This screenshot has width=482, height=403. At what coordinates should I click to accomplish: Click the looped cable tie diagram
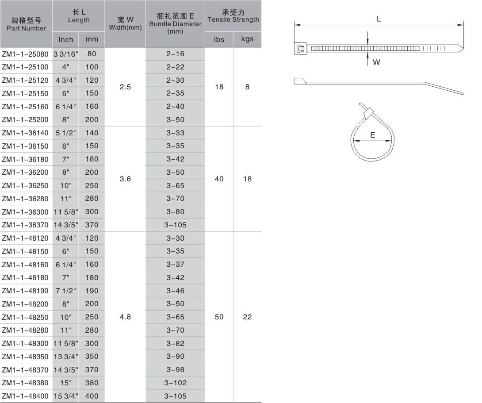click(372, 133)
